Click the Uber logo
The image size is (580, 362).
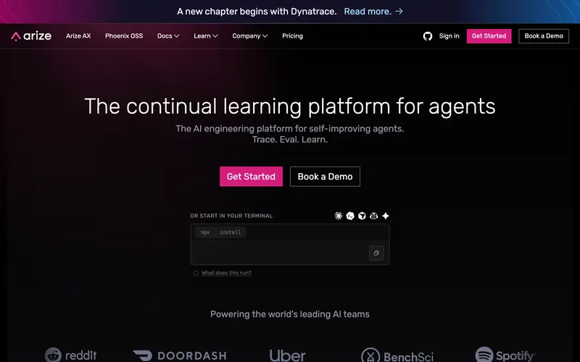tap(287, 355)
